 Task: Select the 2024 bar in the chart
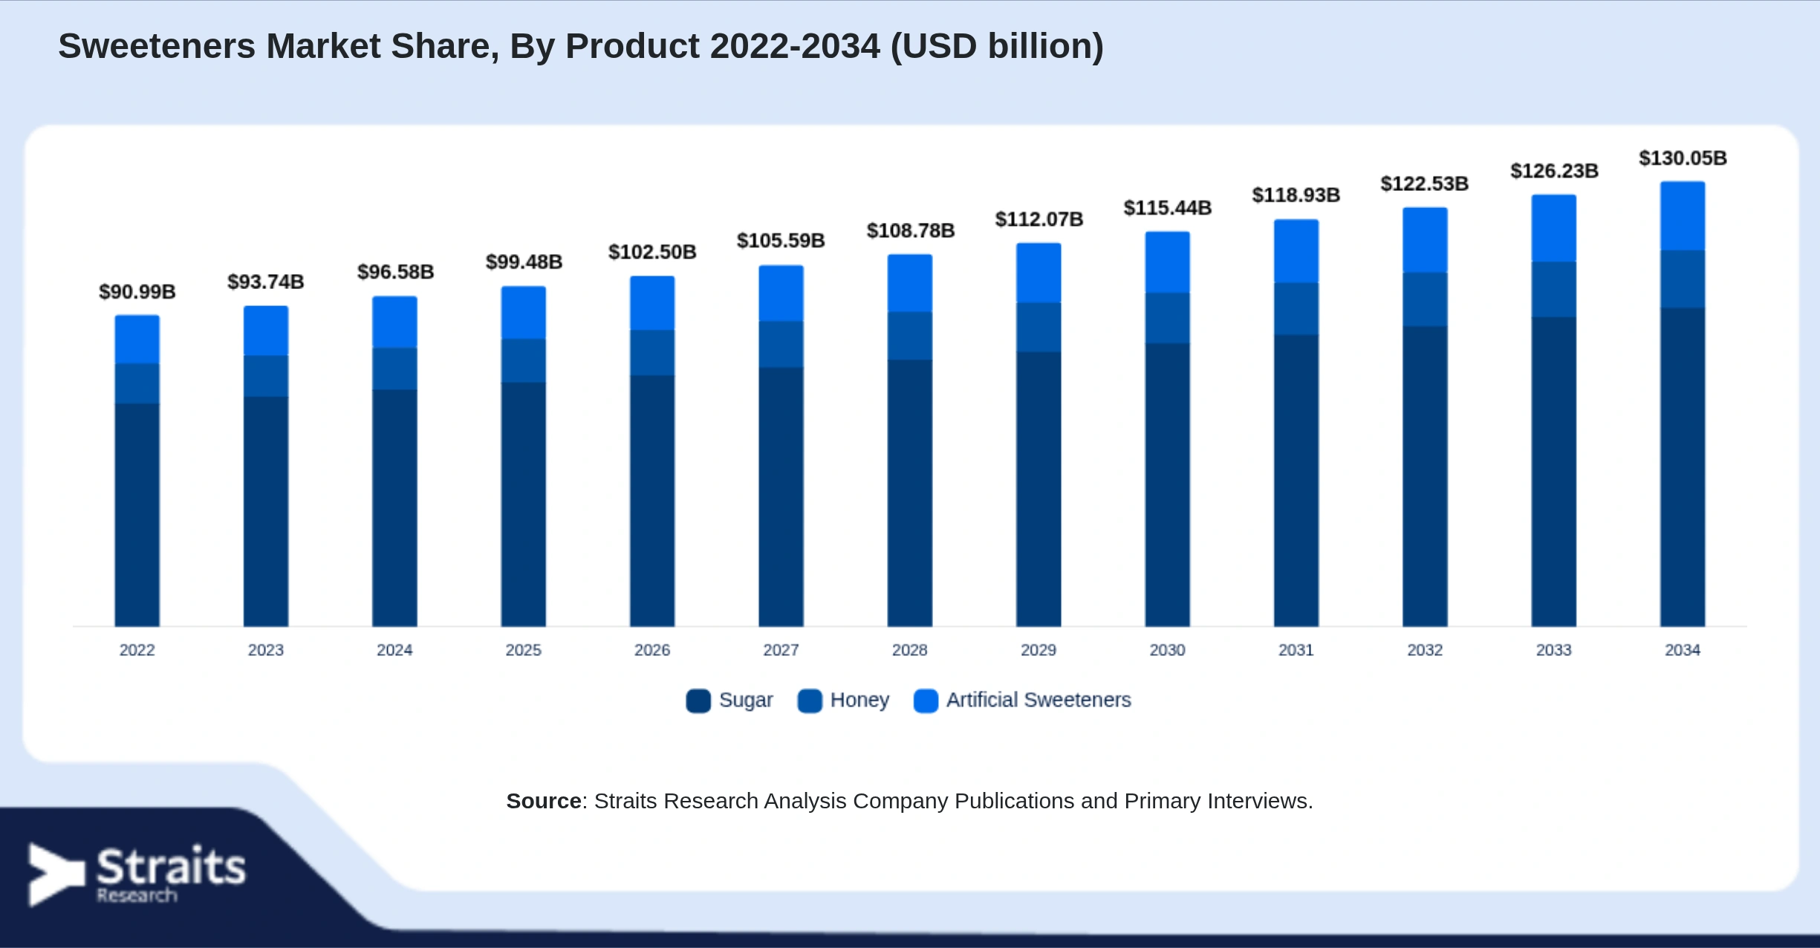394,461
